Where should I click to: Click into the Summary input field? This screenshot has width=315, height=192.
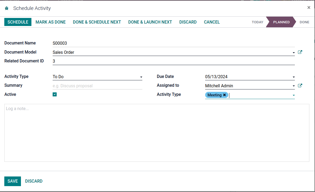97,86
